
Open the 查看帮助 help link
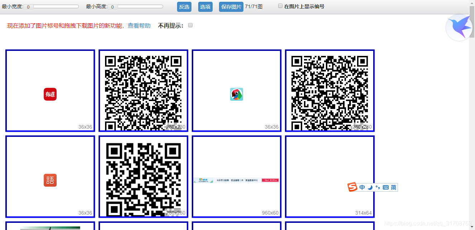tap(139, 25)
